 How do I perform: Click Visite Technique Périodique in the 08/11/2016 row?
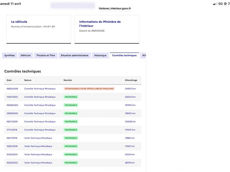pos(38,138)
